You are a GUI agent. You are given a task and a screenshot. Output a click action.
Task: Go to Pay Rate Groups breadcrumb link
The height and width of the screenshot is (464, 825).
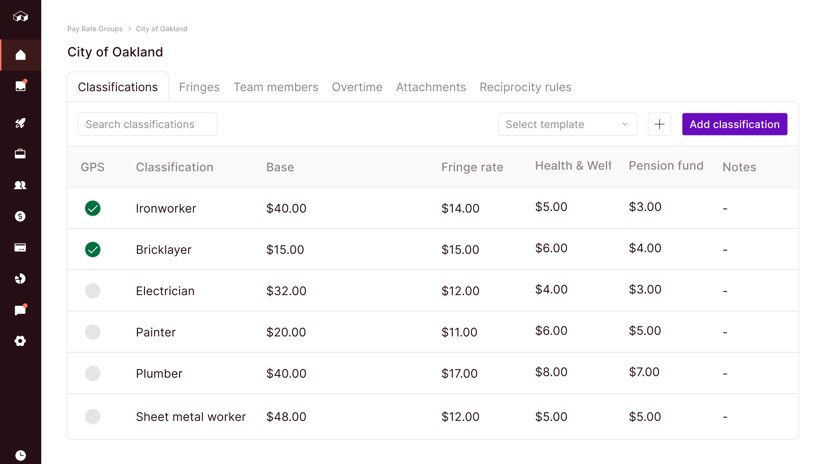(95, 29)
